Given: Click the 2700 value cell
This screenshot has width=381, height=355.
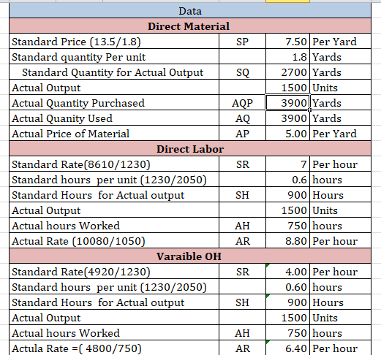Looking at the screenshot, I should tap(287, 72).
